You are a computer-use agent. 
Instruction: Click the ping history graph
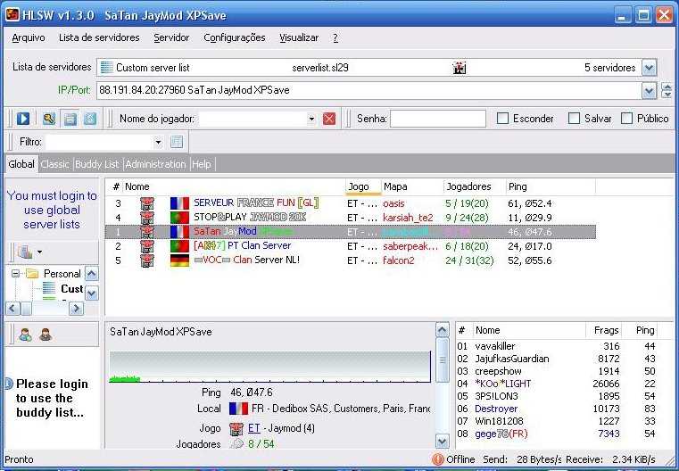[269, 367]
